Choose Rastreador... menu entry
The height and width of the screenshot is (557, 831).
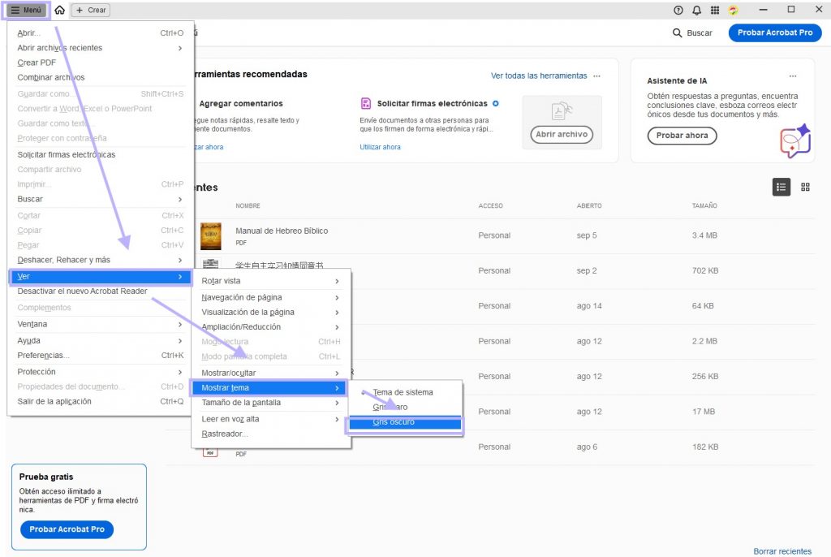270,434
